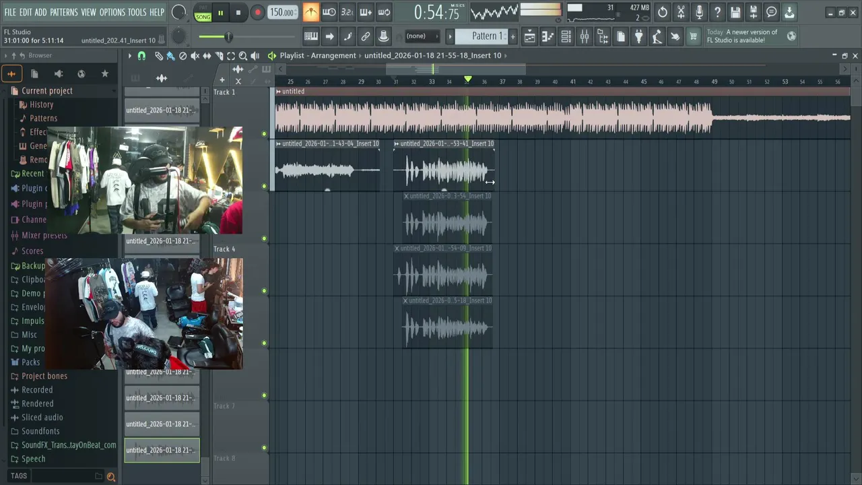Viewport: 862px width, 485px height.
Task: Open the note/clip grouping stamp button
Action: pos(384,36)
